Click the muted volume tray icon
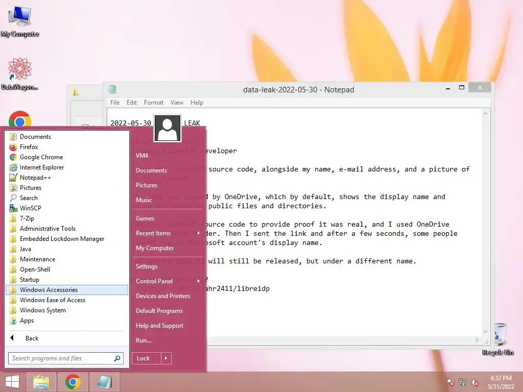Screen dimensions: 523x392 [x=475, y=382]
